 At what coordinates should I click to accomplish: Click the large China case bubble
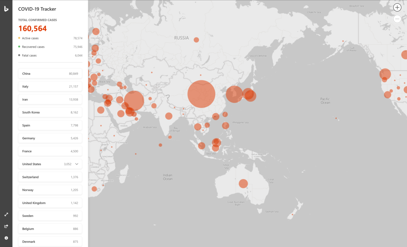coord(201,94)
